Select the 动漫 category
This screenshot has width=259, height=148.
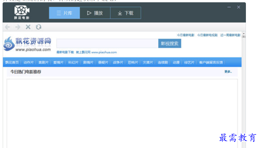pos(176,62)
